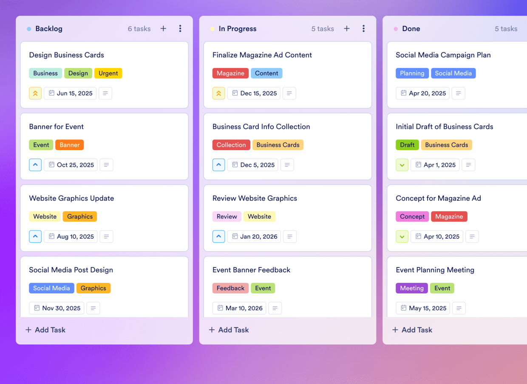Open the Nov 30, 2025 due date picker
The height and width of the screenshot is (384, 527).
coord(57,308)
